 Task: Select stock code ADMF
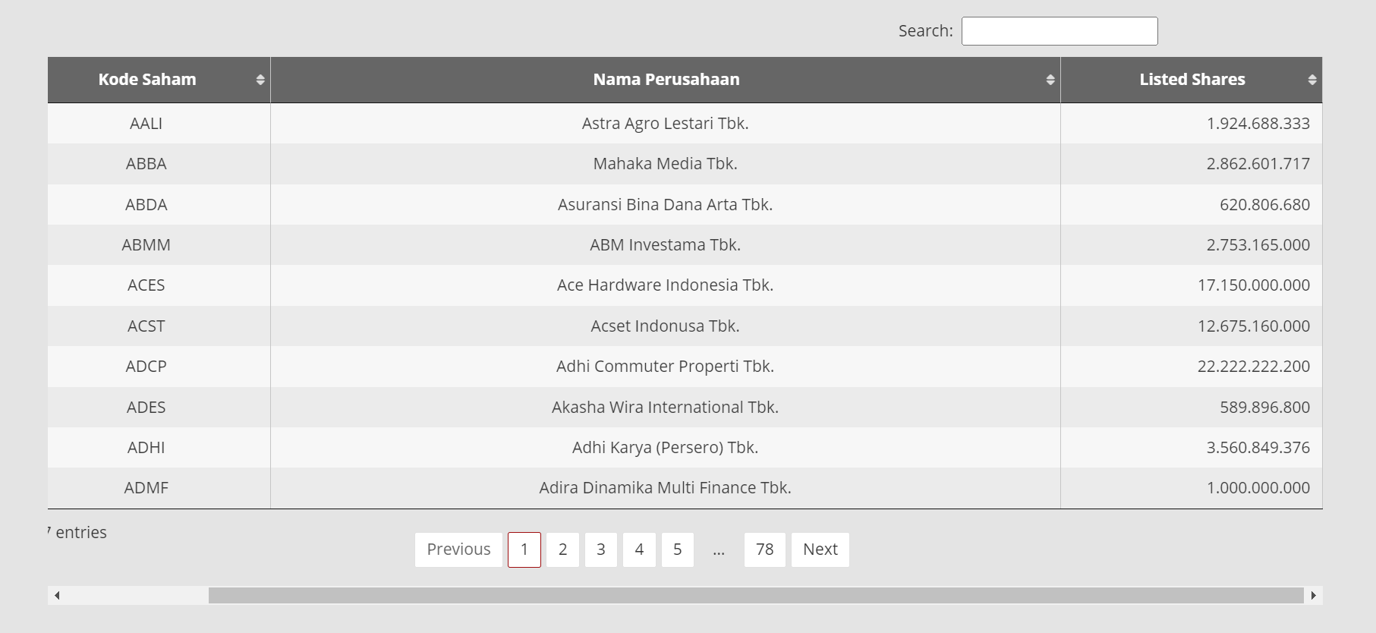pos(146,488)
